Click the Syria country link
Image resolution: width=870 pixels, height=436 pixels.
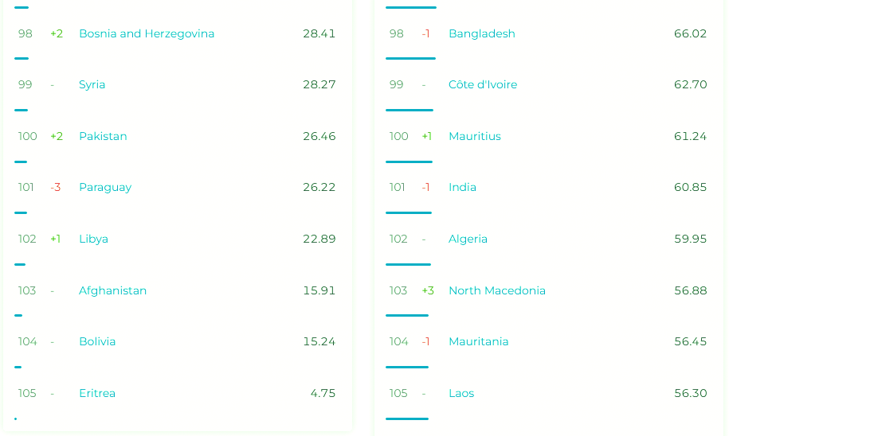pos(92,85)
